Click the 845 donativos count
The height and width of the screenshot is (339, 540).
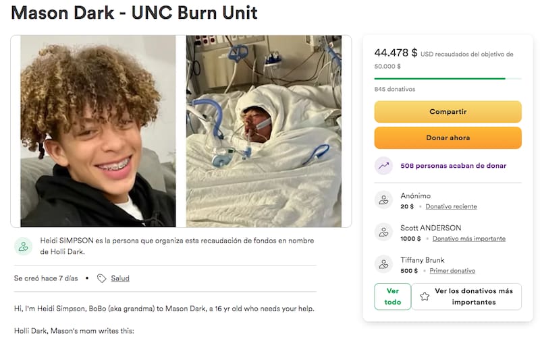pos(395,89)
